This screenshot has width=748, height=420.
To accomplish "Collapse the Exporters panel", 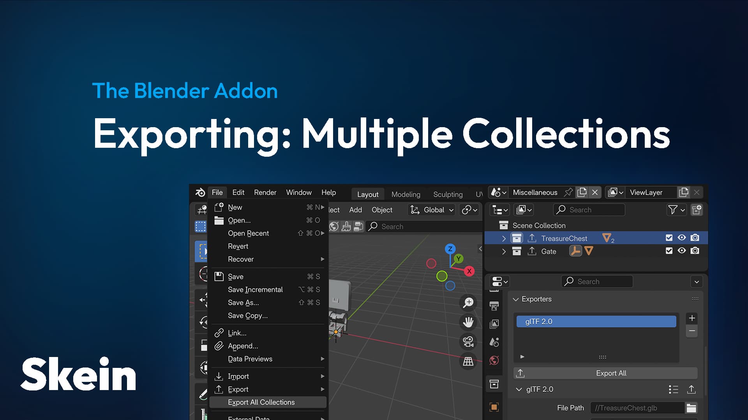I will (x=516, y=299).
